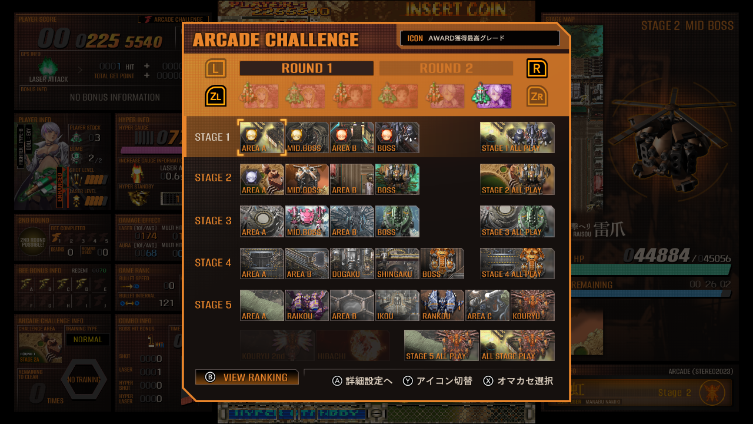The image size is (753, 424).
Task: Select Stage 4 DOGAKU thumbnail
Action: 352,263
